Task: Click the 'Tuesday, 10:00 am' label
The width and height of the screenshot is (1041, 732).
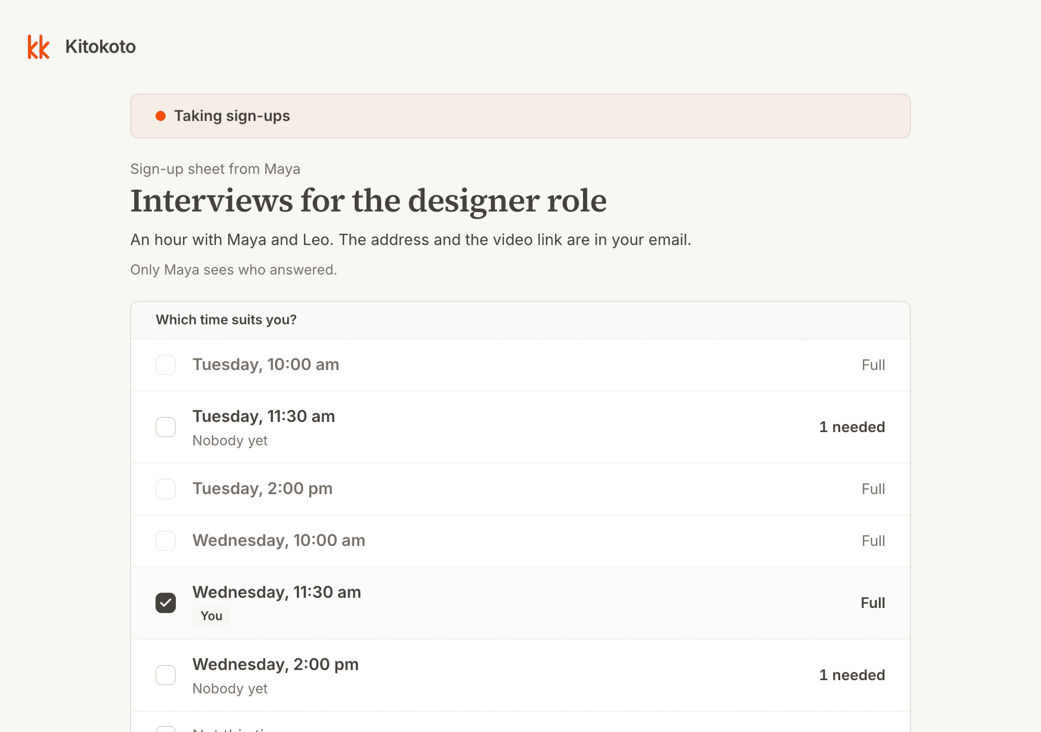Action: click(266, 364)
